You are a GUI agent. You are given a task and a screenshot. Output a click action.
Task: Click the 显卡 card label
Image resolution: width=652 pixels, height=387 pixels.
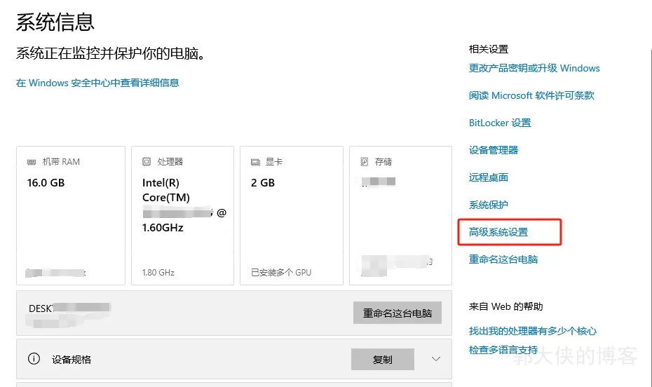(x=274, y=162)
